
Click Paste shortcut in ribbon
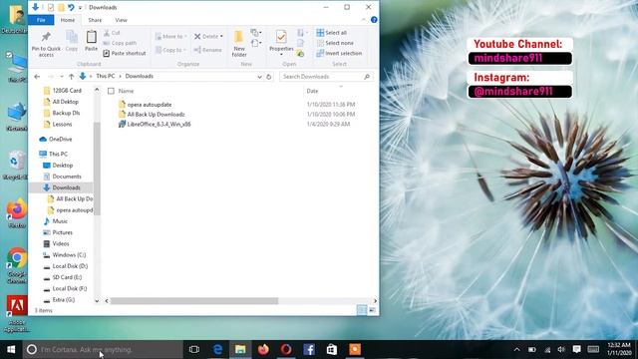[125, 53]
